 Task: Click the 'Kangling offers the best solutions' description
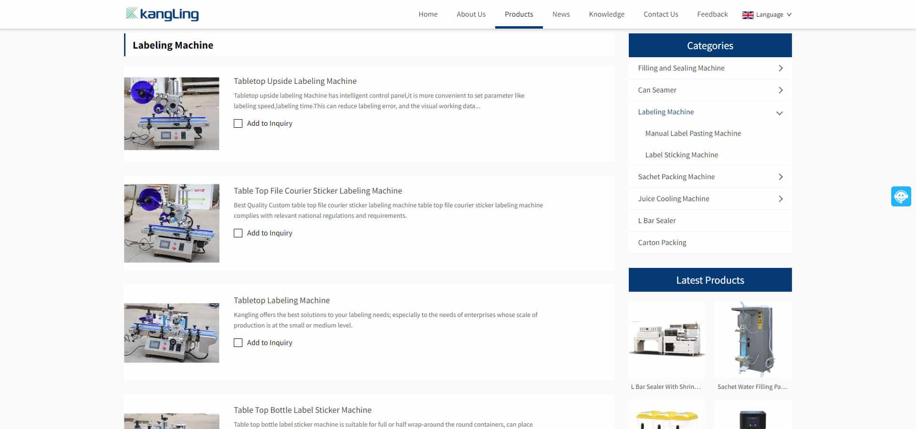click(385, 320)
